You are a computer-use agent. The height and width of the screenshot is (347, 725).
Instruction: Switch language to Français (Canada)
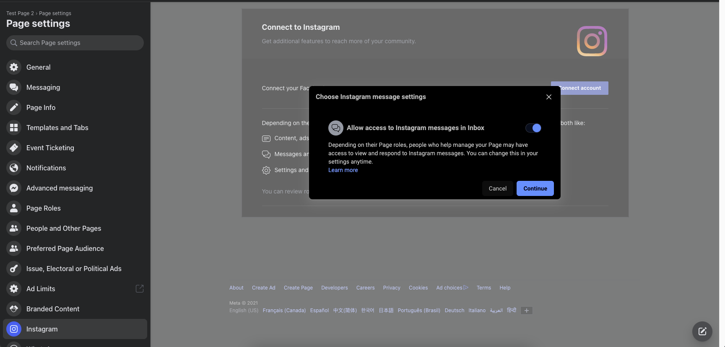point(284,310)
